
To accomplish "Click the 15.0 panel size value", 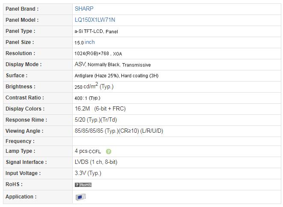I will pyautogui.click(x=79, y=43).
